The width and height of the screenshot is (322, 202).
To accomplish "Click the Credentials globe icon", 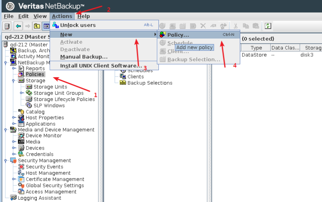I will (21, 154).
